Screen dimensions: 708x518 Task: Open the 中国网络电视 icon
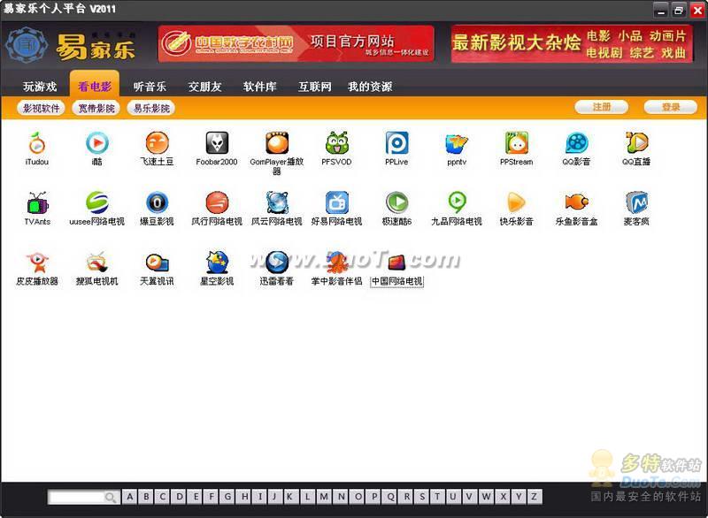coord(396,263)
